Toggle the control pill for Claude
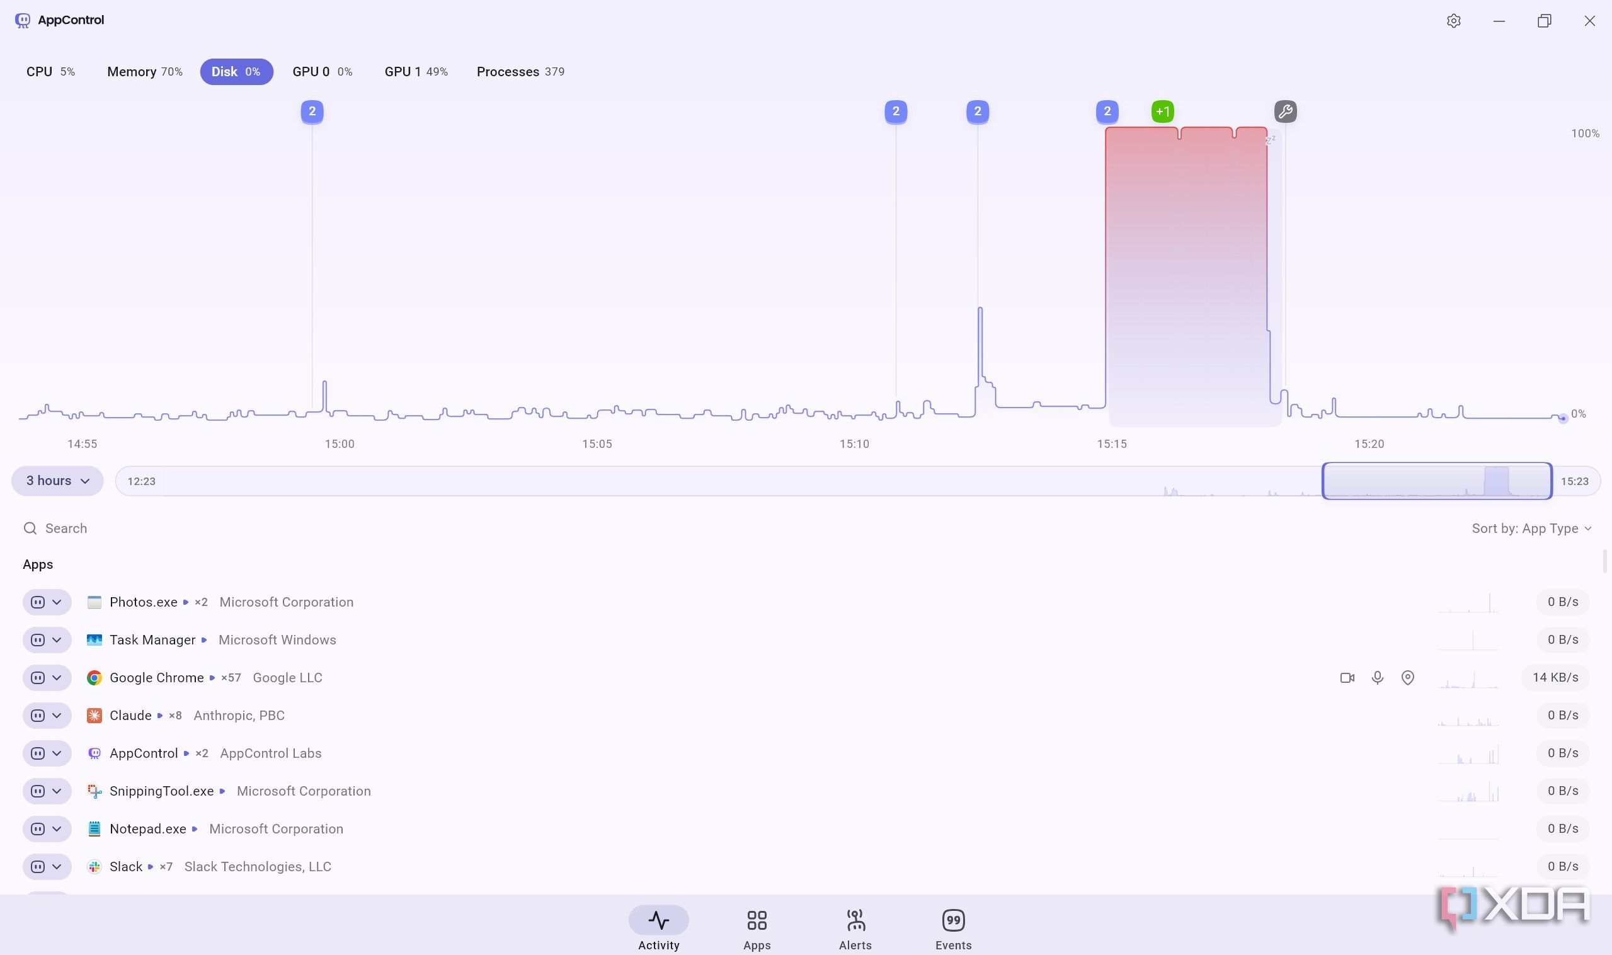This screenshot has height=955, width=1612. (x=47, y=716)
